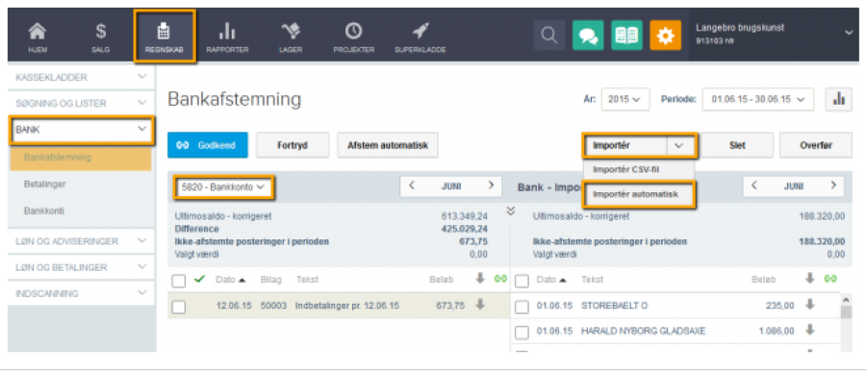Tick checkbox for Indbetalinger pr. 12.06.15

(x=178, y=308)
